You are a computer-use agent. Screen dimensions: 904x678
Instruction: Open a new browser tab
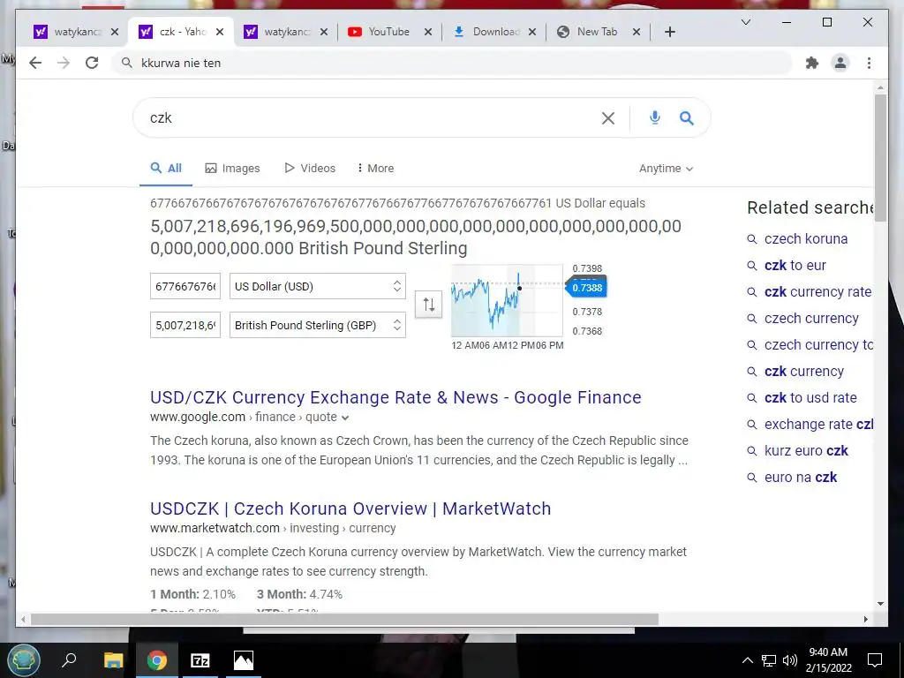point(669,32)
